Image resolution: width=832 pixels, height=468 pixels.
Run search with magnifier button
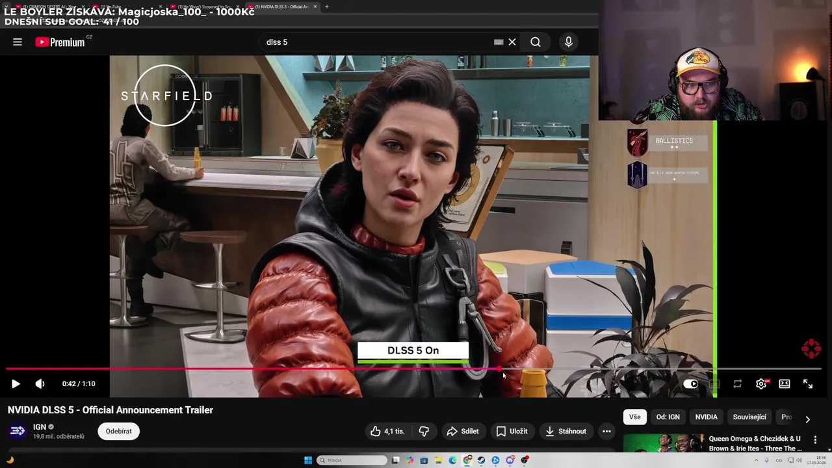point(536,42)
